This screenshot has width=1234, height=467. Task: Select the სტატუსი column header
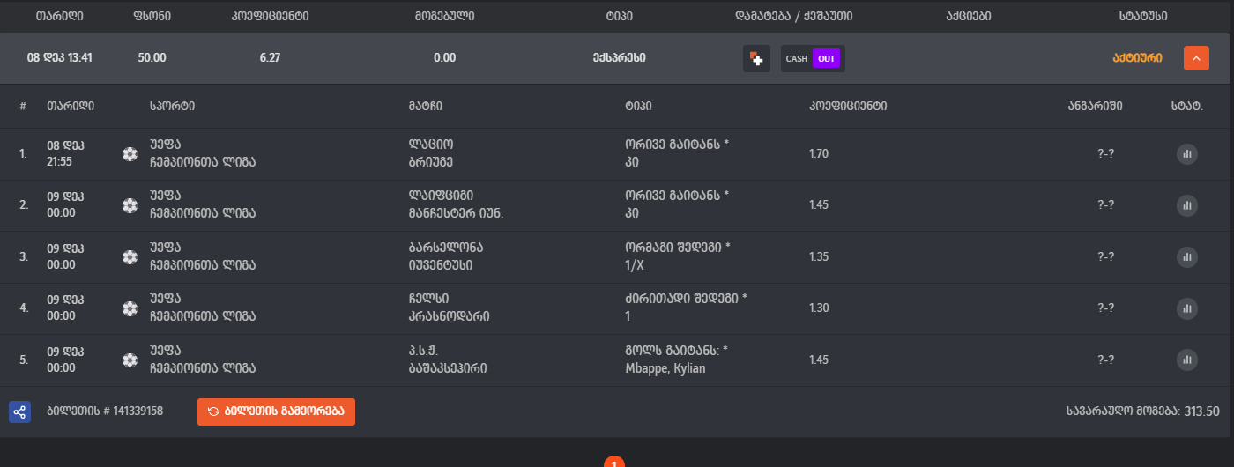tap(1141, 16)
